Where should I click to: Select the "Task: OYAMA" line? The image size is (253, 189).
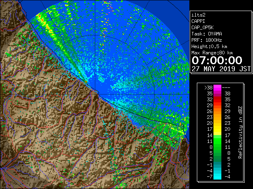[207, 34]
